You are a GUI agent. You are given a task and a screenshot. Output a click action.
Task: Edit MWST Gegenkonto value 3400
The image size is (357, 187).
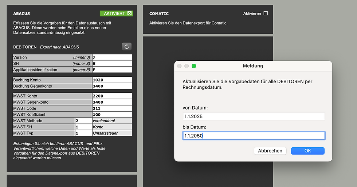(x=112, y=102)
